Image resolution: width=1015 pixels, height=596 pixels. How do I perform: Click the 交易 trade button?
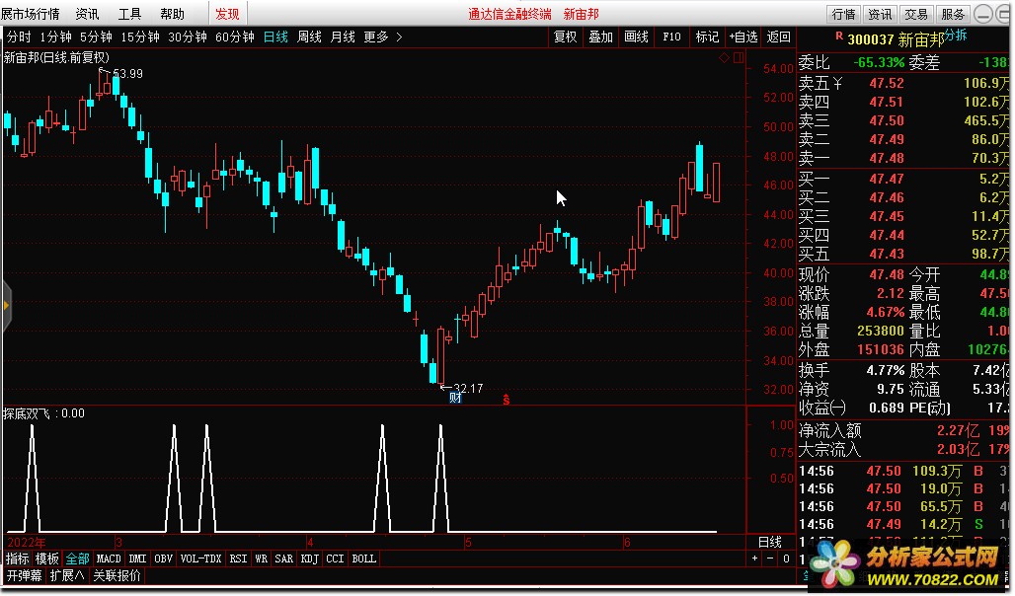pos(916,14)
